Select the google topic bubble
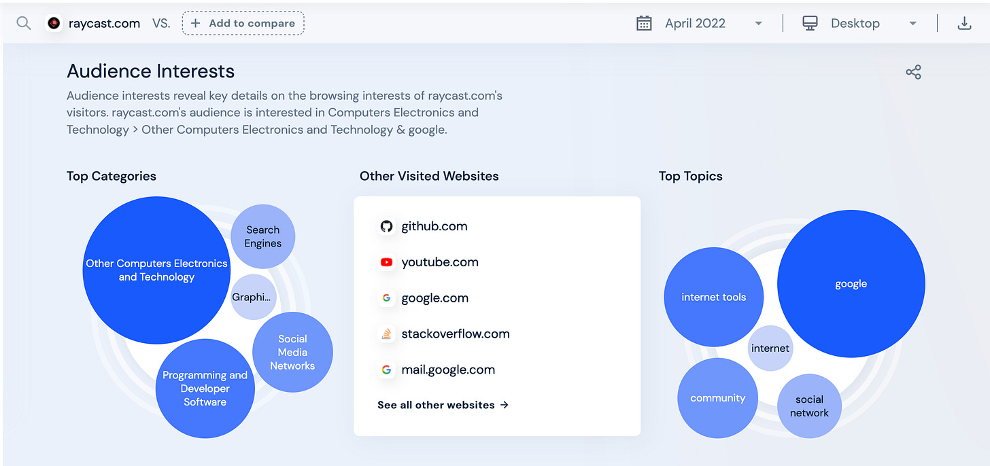Screen dimensions: 990x466 pyautogui.click(x=851, y=284)
